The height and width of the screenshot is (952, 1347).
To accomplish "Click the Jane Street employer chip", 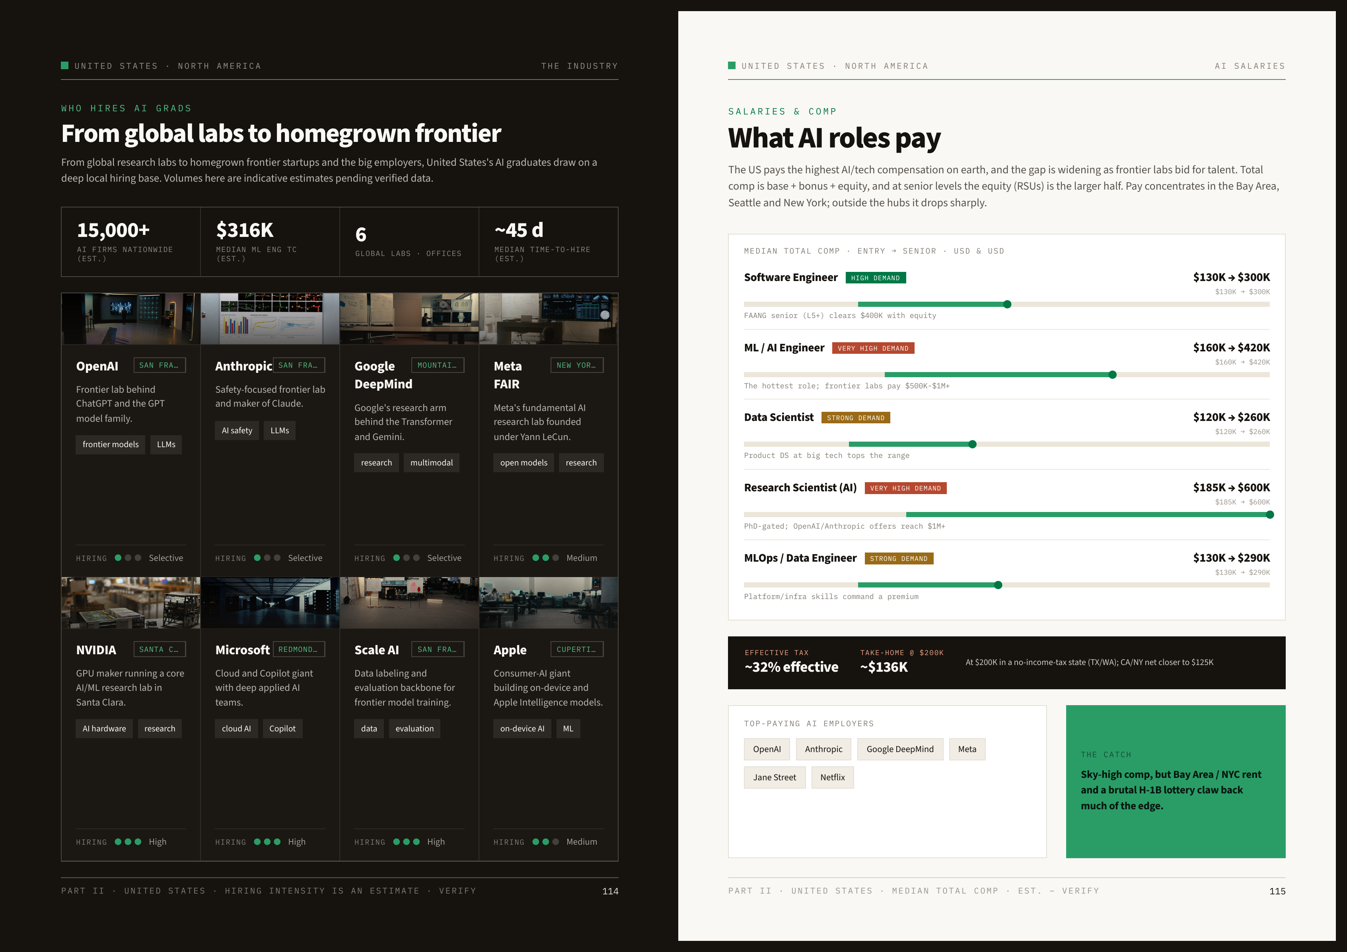I will click(x=775, y=777).
